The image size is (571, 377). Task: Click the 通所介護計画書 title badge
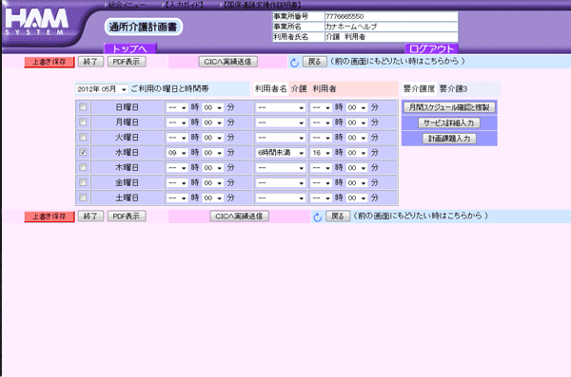143,27
